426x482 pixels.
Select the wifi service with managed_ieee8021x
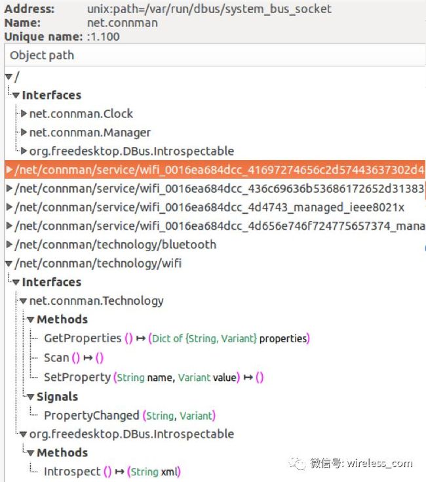(x=210, y=207)
